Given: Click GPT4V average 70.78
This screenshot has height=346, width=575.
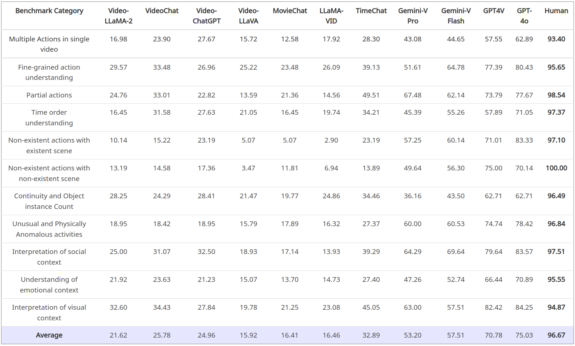Looking at the screenshot, I should tap(494, 335).
